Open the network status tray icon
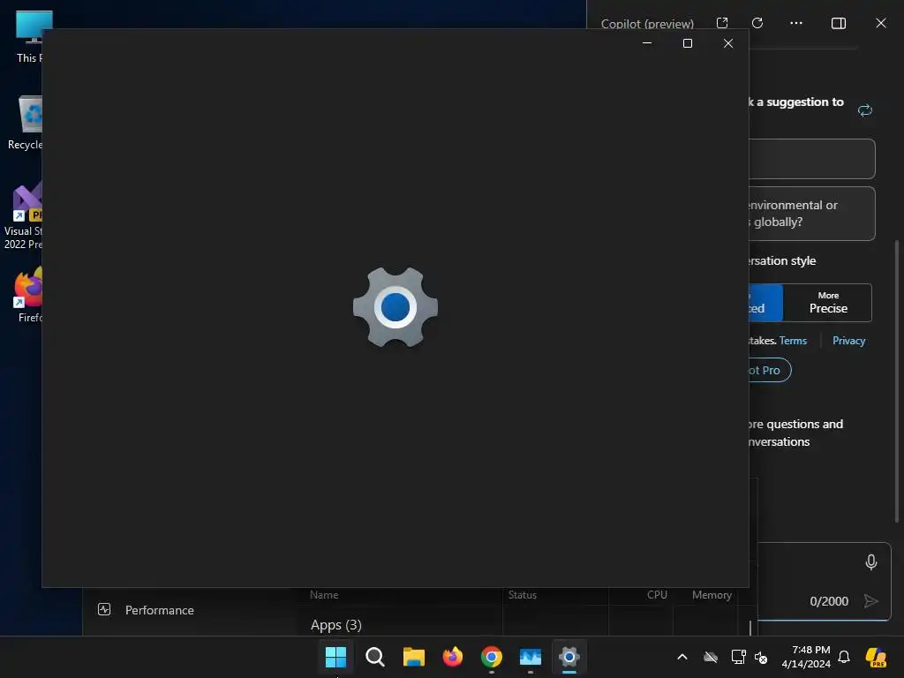Viewport: 904px width, 678px height. click(x=738, y=657)
